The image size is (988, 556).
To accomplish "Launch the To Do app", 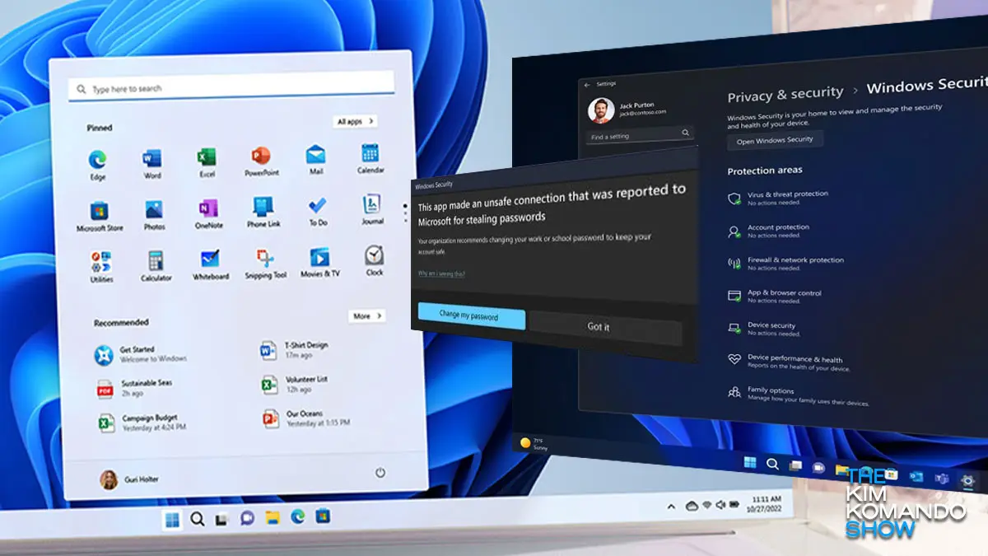I will (x=318, y=210).
